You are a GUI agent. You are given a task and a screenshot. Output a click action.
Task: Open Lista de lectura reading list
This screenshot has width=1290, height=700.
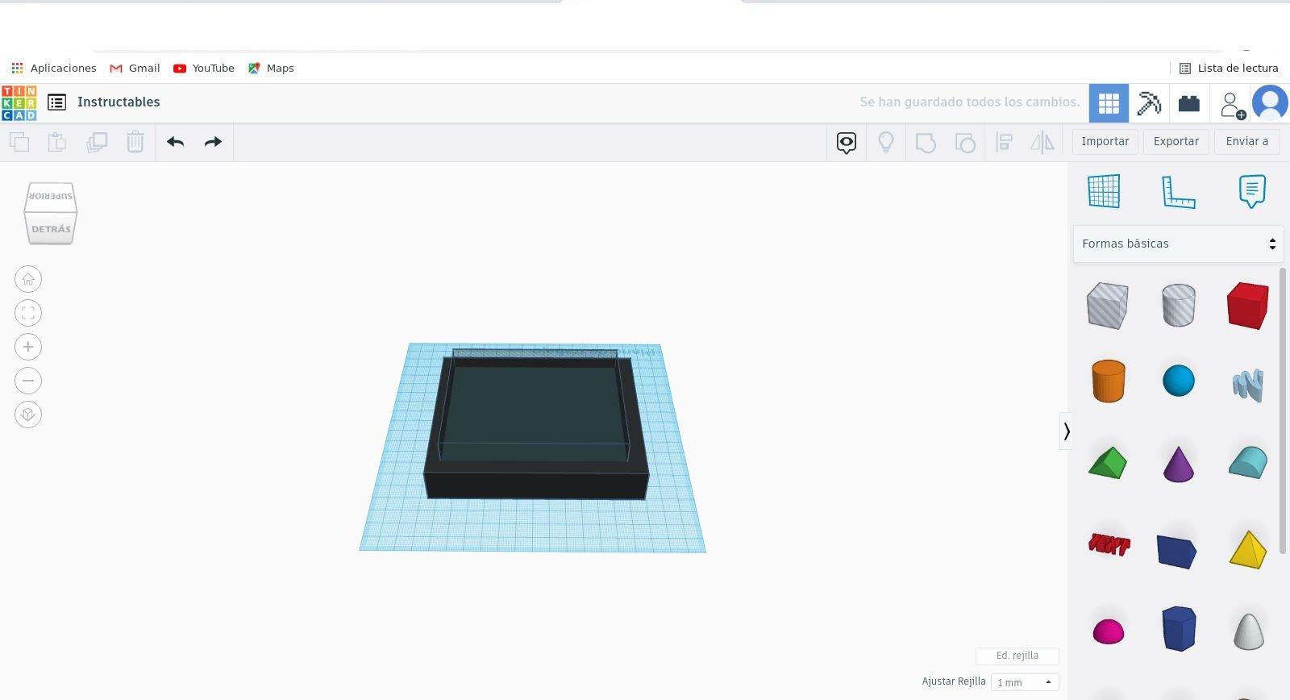tap(1229, 69)
